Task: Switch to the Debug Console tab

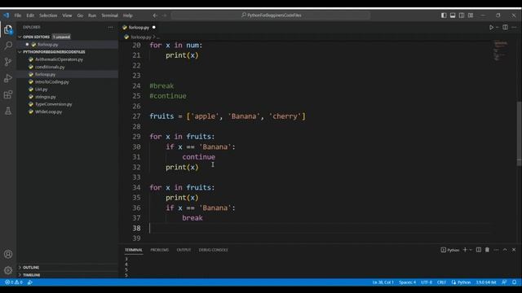Action: (214, 250)
